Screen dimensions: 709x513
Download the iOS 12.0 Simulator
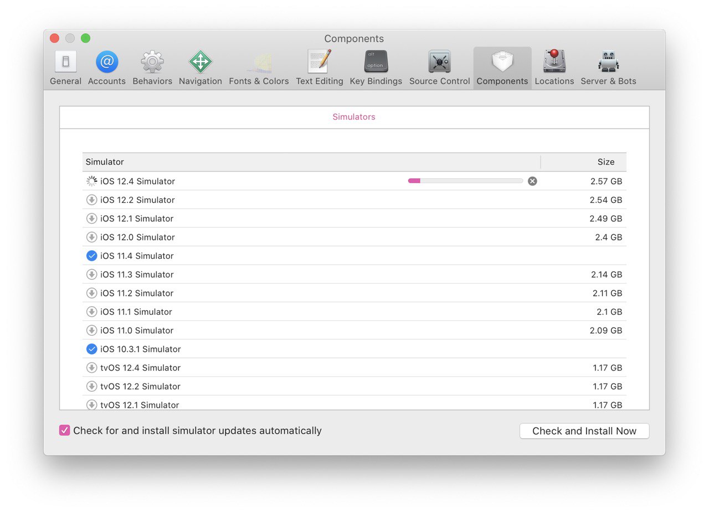(92, 237)
